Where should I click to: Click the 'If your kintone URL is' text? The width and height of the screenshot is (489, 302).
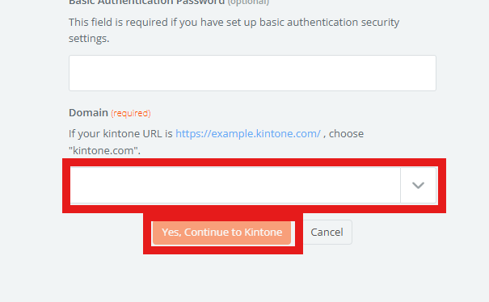point(120,134)
